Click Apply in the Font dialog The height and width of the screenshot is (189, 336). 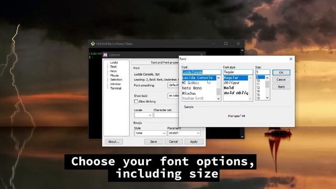pos(281,87)
